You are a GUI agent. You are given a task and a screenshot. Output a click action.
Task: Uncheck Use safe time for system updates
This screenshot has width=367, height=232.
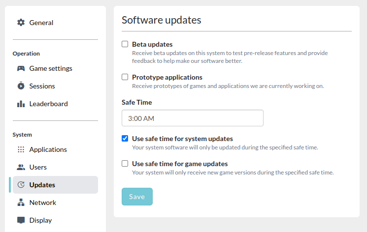point(125,138)
